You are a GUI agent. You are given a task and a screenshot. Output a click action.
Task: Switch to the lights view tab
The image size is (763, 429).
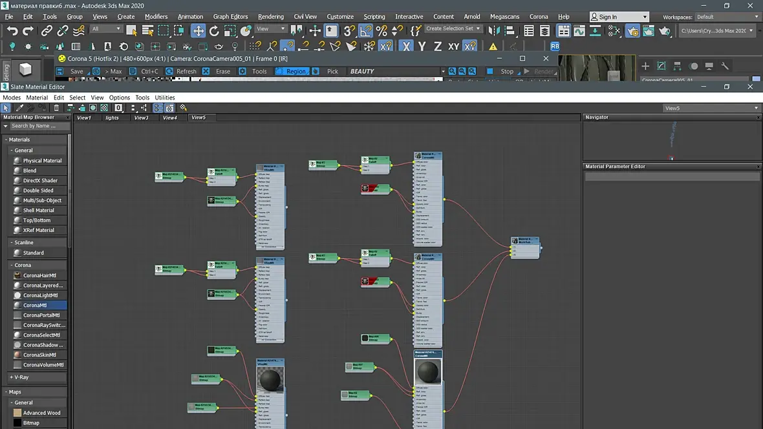click(x=112, y=118)
